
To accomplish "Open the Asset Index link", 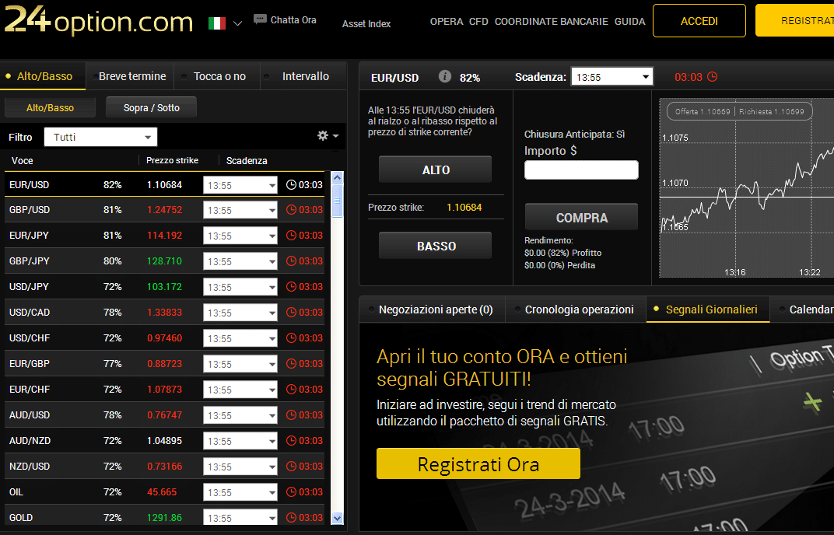I will tap(366, 24).
